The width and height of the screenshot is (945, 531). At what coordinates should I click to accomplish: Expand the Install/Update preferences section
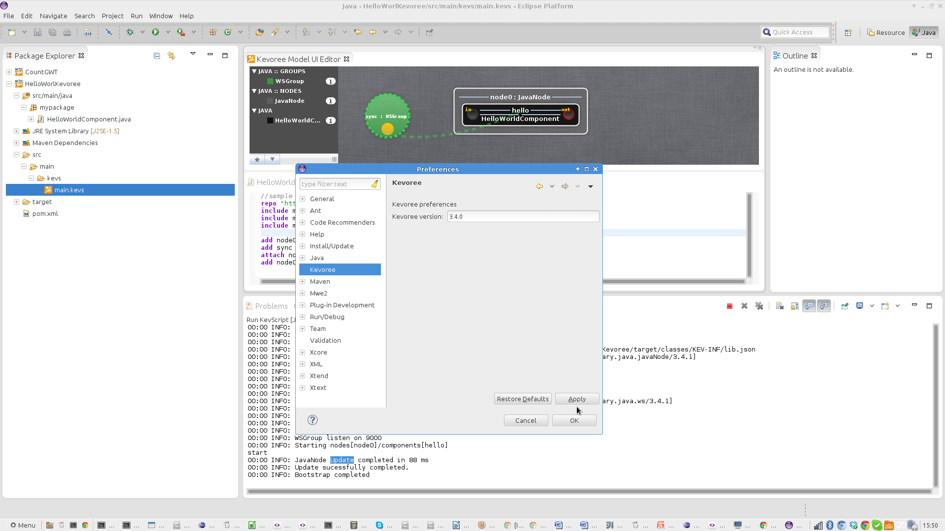pos(303,246)
